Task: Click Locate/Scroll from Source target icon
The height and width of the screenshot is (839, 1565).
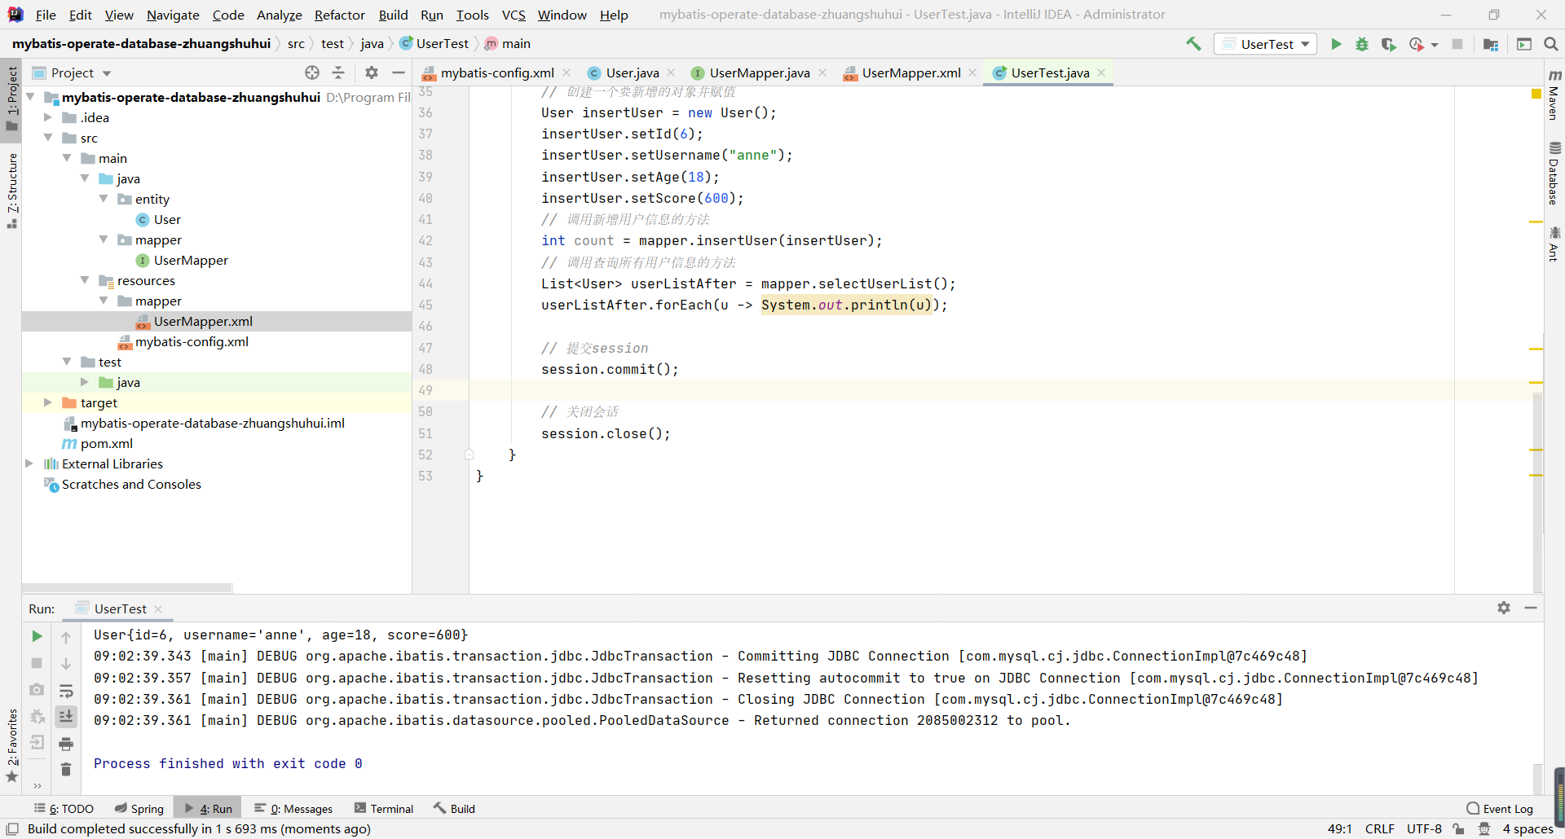Action: (312, 72)
